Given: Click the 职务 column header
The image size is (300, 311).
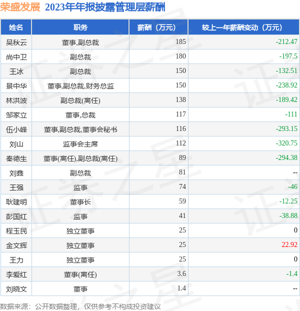Looking at the screenshot, I should 80,27.
